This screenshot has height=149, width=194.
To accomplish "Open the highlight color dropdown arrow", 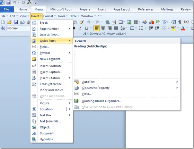I will [x=178, y=28].
